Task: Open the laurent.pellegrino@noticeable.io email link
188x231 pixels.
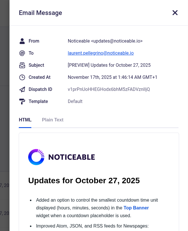Action: click(100, 53)
